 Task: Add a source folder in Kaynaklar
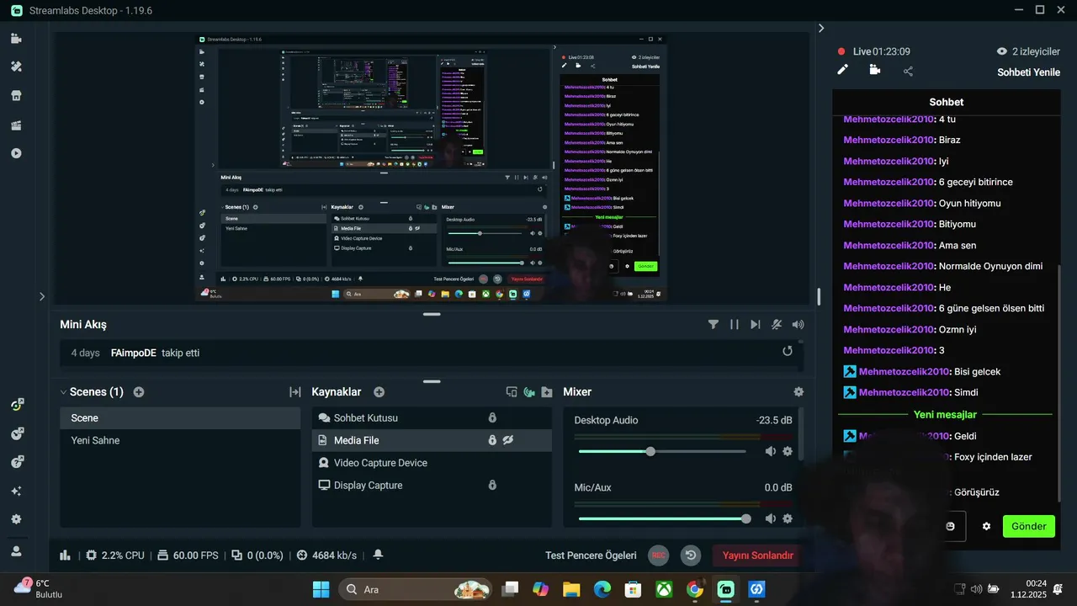click(547, 392)
